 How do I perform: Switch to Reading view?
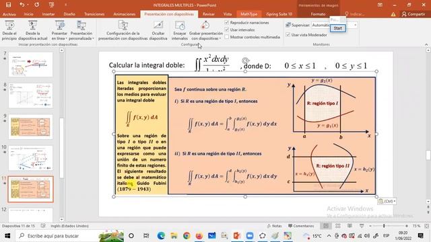350,226
